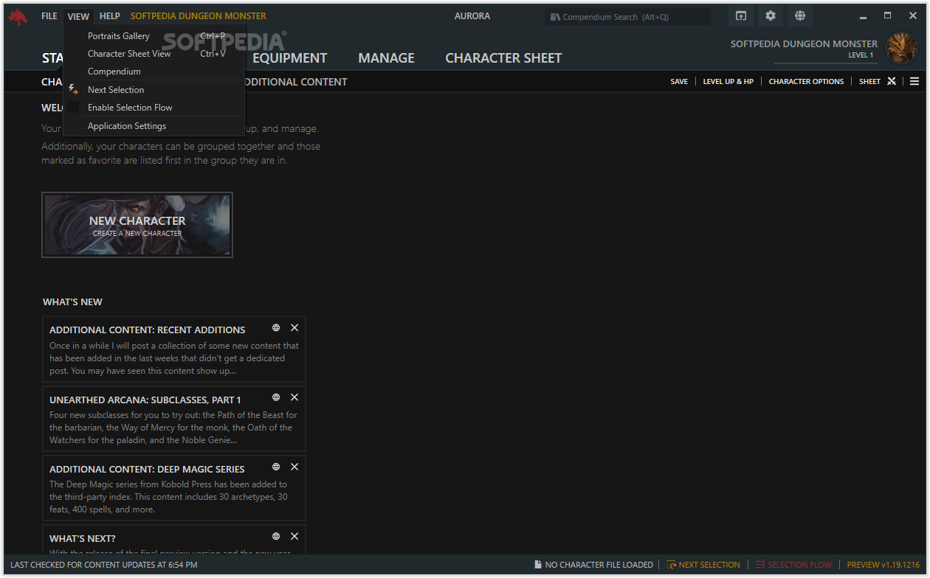
Task: Focus the Compendium Search field
Action: coord(628,17)
